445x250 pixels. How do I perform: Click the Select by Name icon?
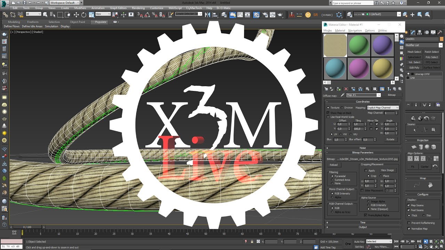(53, 15)
